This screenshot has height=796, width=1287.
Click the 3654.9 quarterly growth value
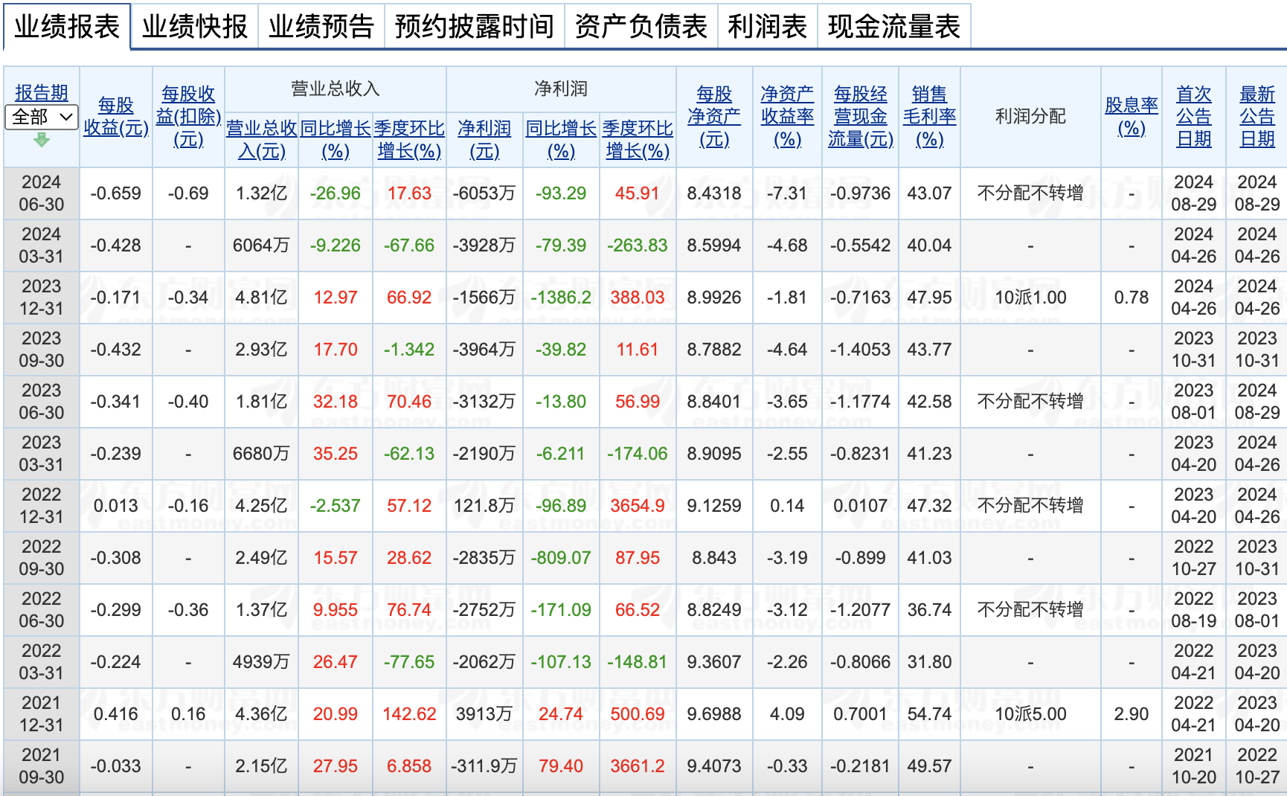(x=638, y=506)
